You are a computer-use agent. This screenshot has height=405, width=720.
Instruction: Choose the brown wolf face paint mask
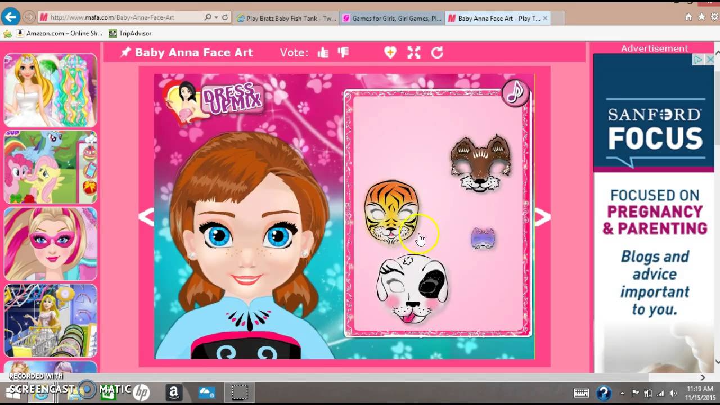click(x=481, y=163)
